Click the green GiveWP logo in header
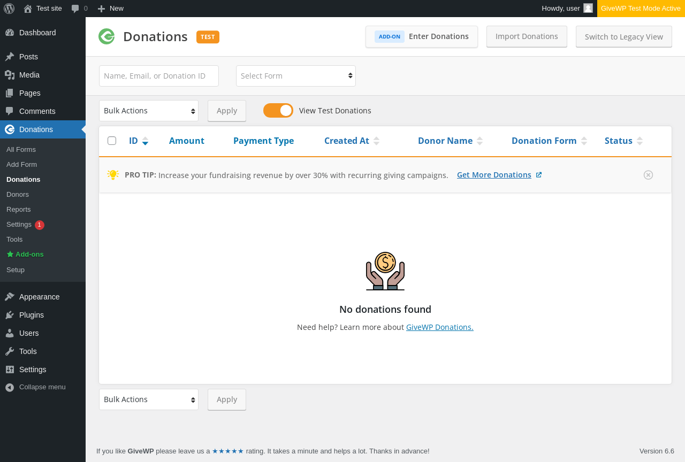This screenshot has width=685, height=462. click(106, 36)
